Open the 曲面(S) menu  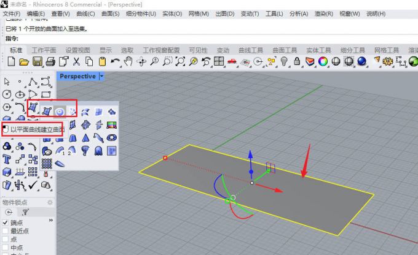tap(111, 14)
